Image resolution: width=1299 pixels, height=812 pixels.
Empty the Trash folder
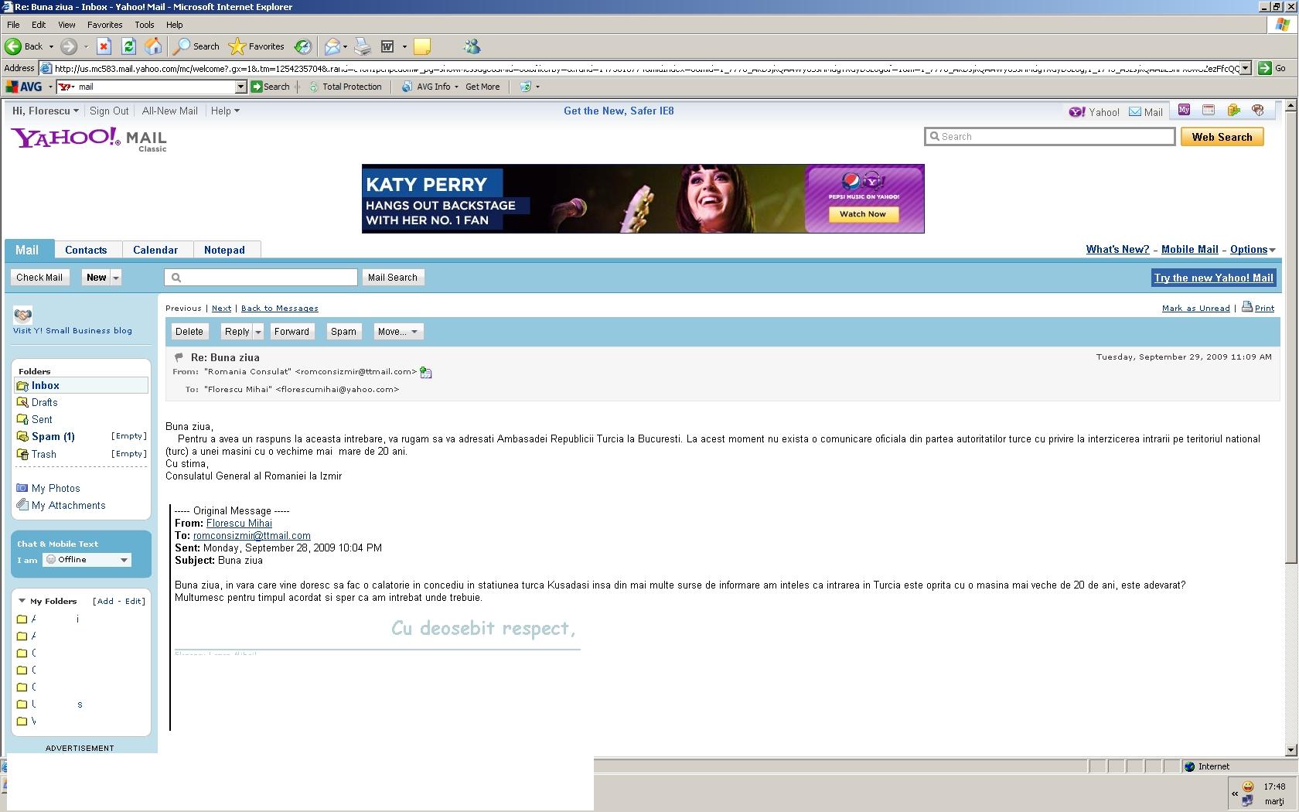tap(129, 454)
